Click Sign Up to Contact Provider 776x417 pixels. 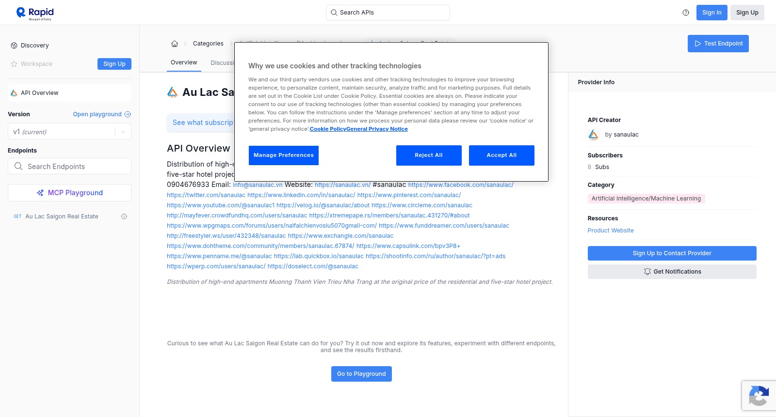point(672,253)
